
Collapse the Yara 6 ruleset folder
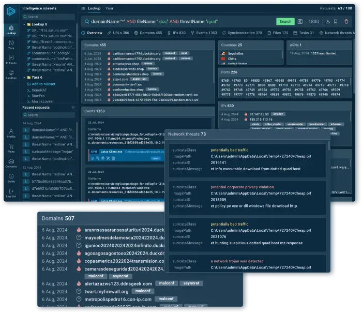(x=25, y=77)
